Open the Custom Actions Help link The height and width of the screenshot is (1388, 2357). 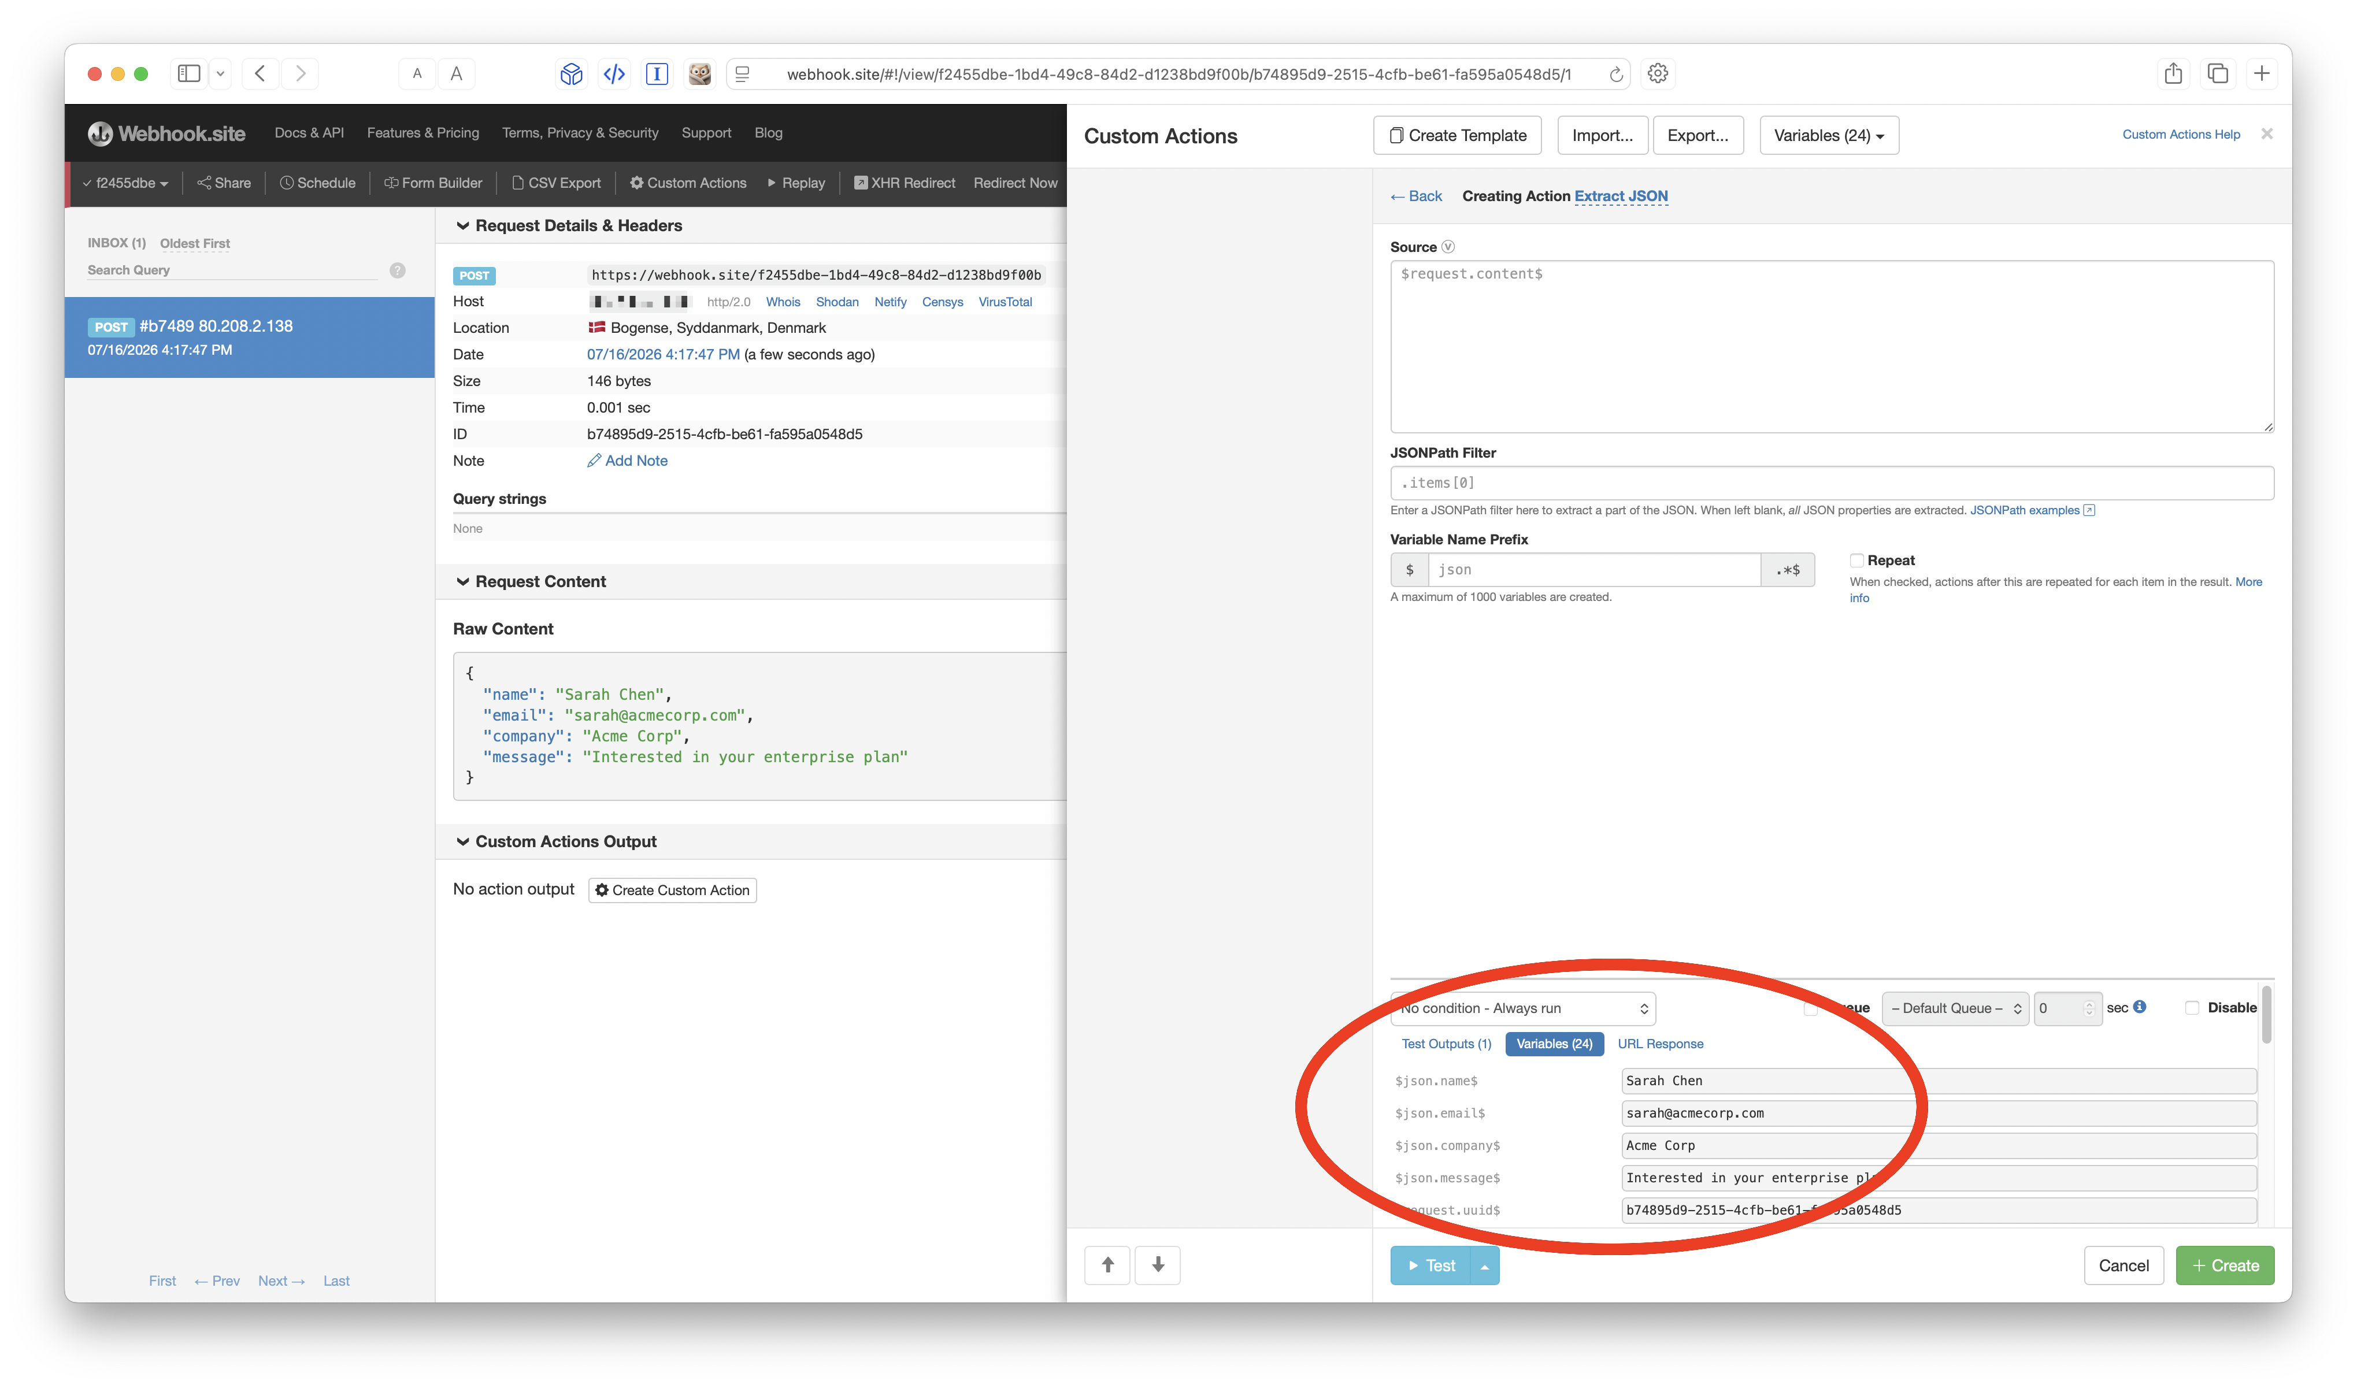point(2180,133)
